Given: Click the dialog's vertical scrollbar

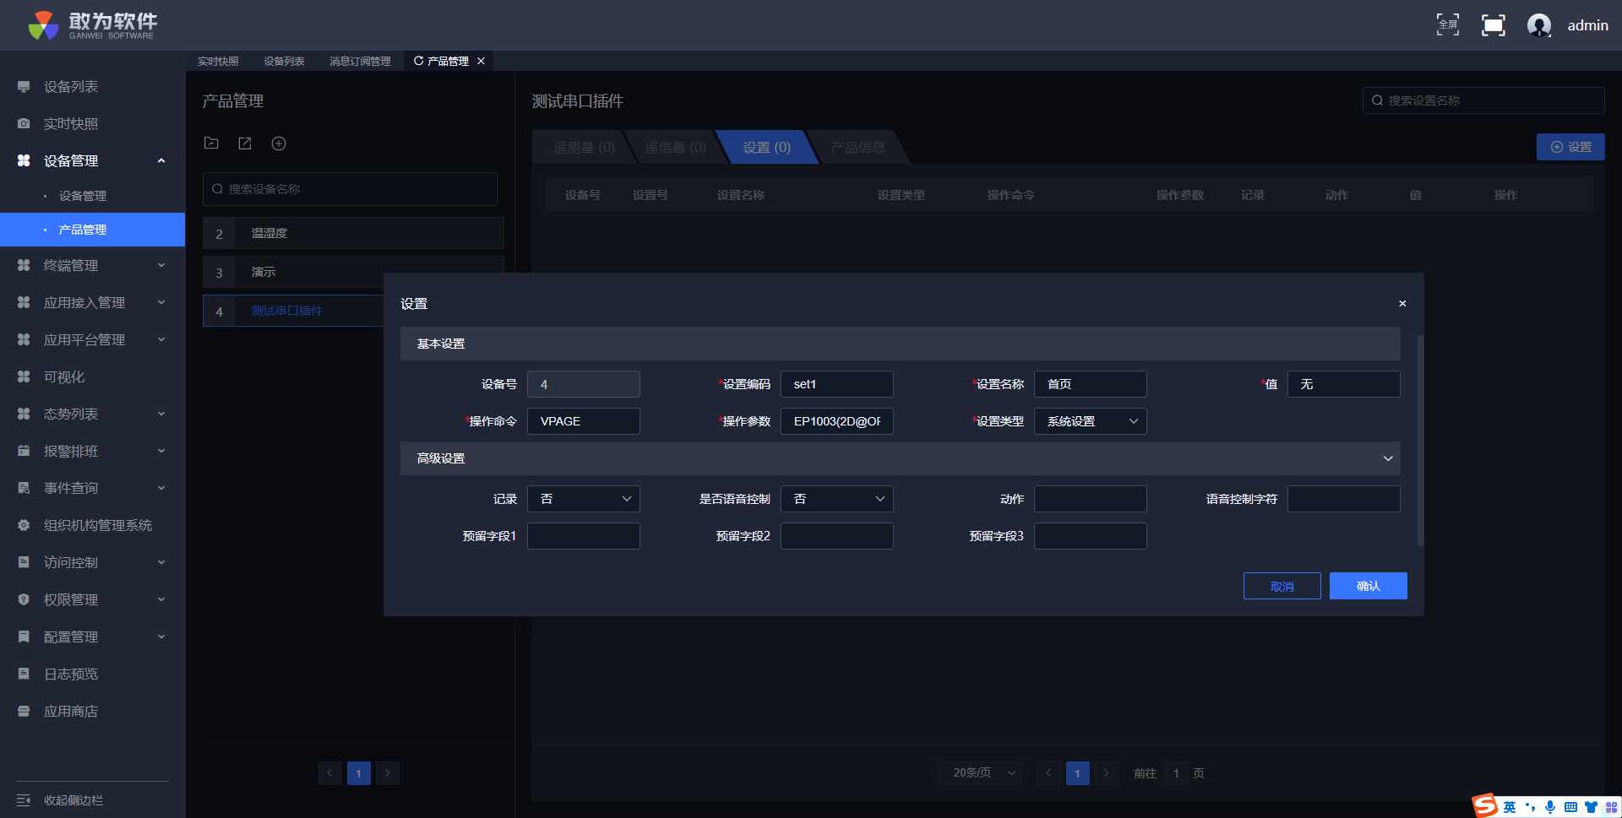Looking at the screenshot, I should (1420, 439).
